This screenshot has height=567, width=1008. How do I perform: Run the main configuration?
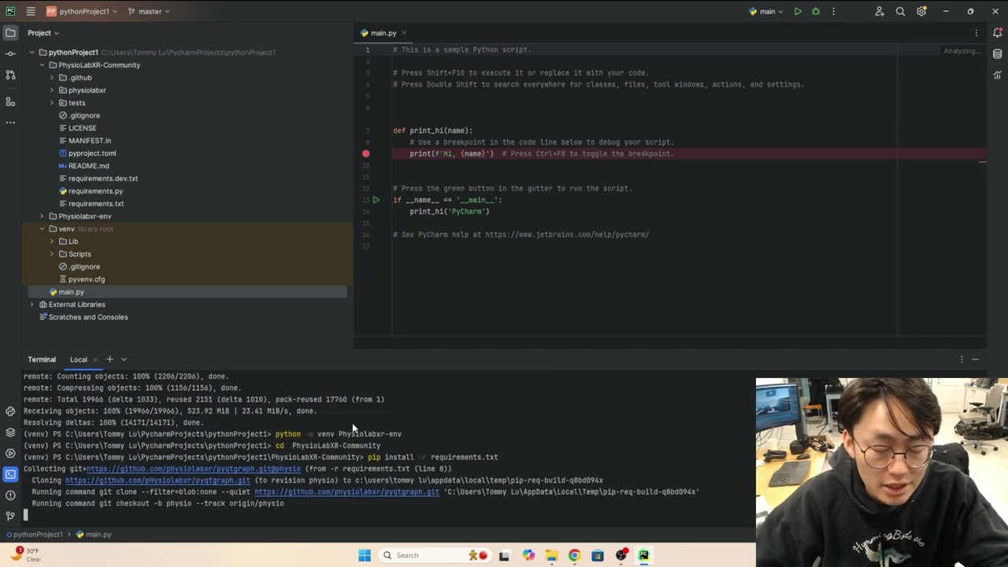coord(798,12)
